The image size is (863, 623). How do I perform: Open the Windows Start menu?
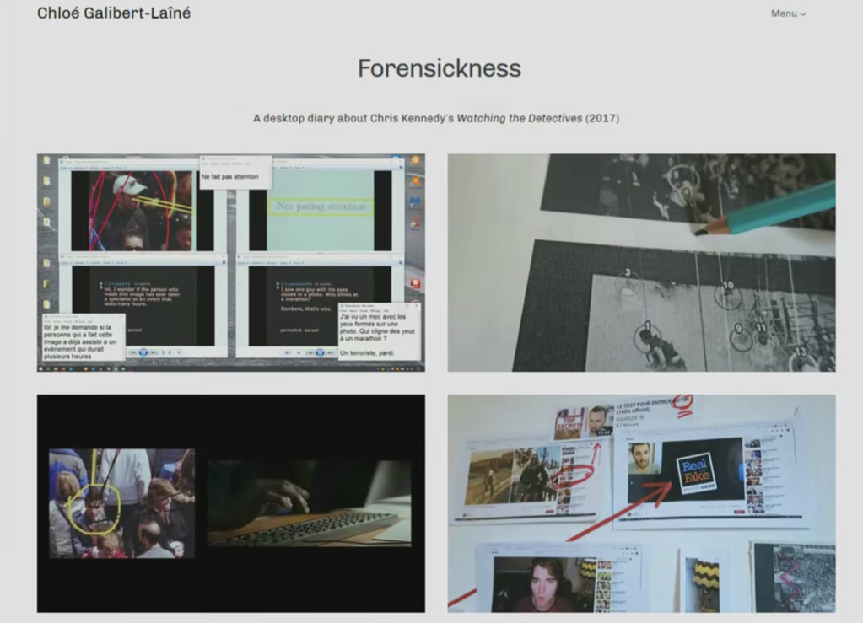click(x=40, y=366)
